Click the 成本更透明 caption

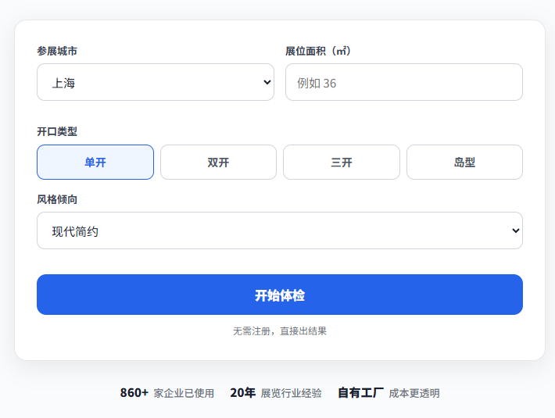[x=414, y=394]
